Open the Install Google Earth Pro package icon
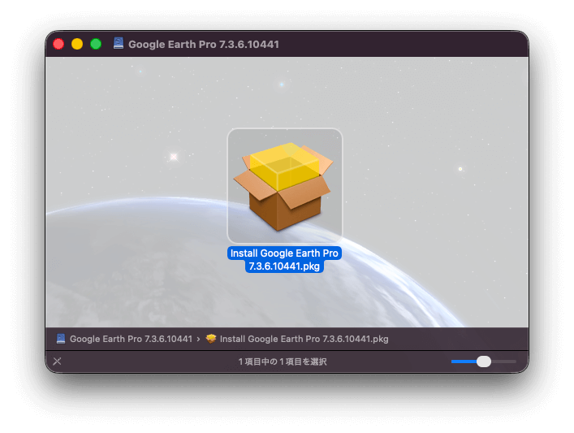The height and width of the screenshot is (433, 574). (284, 185)
